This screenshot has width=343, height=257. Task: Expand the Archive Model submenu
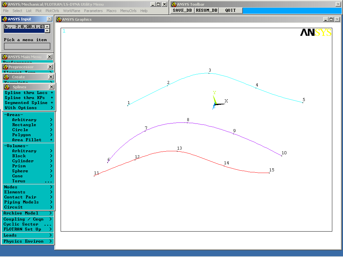(28, 213)
